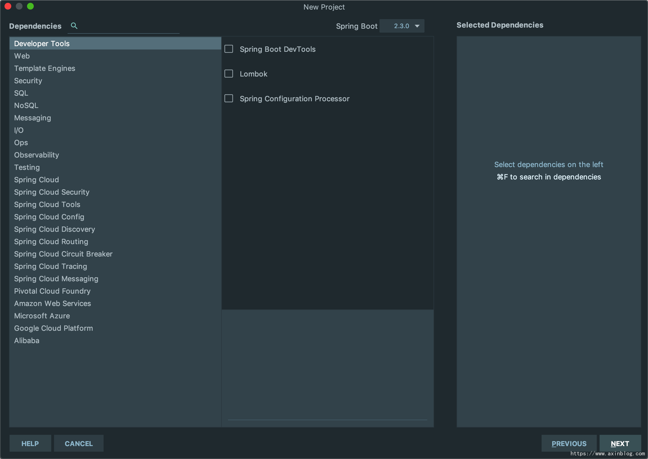Select the Spring Cloud Tracing category
This screenshot has width=648, height=459.
click(x=115, y=267)
